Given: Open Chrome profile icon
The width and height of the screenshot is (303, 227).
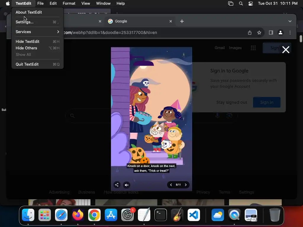Looking at the screenshot, I should pos(281,33).
